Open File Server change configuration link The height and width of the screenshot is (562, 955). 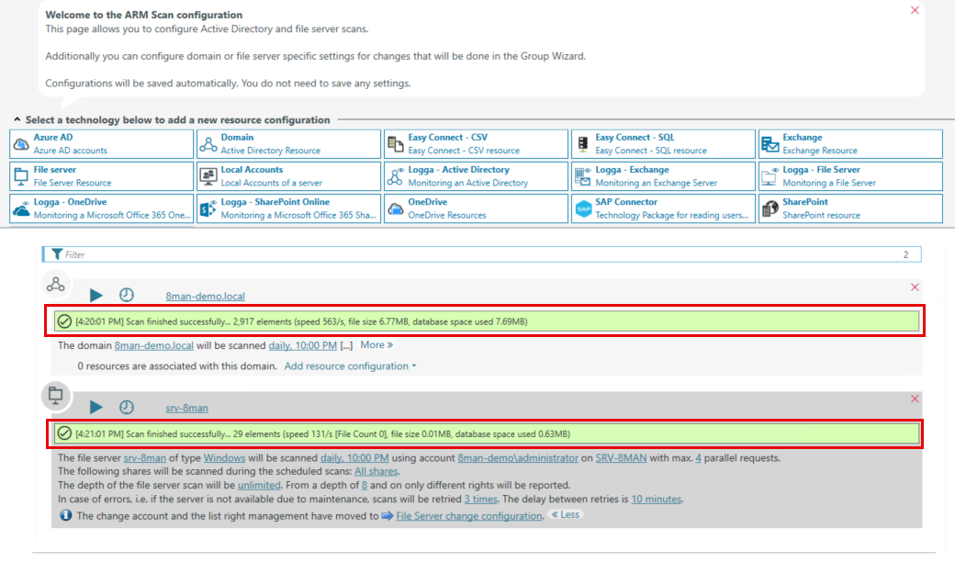point(468,516)
